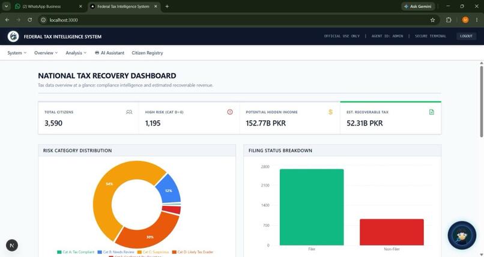Screen dimensions: 484x257
Task: Click the Federal Tax Intelligence System logo
Action: (13, 37)
